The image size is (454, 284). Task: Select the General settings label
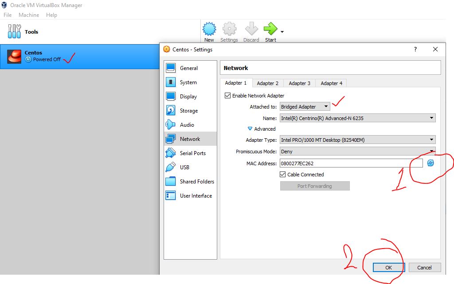[x=189, y=68]
